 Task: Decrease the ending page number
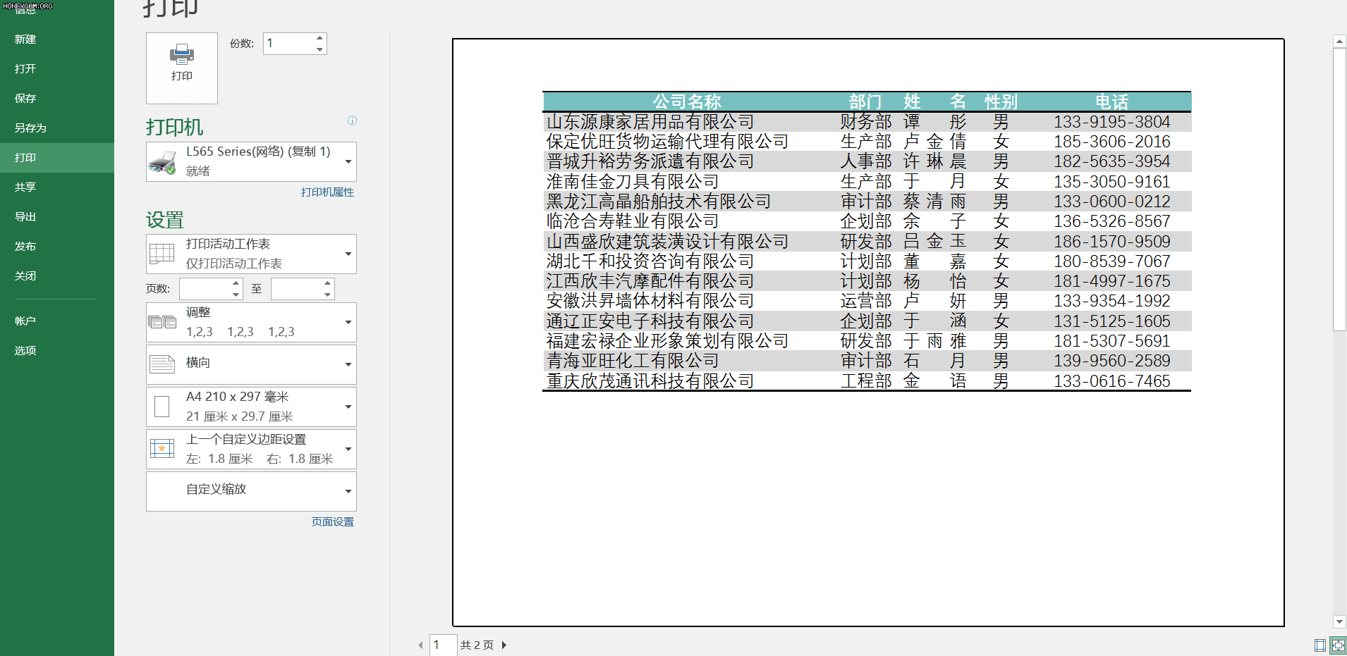tap(327, 295)
